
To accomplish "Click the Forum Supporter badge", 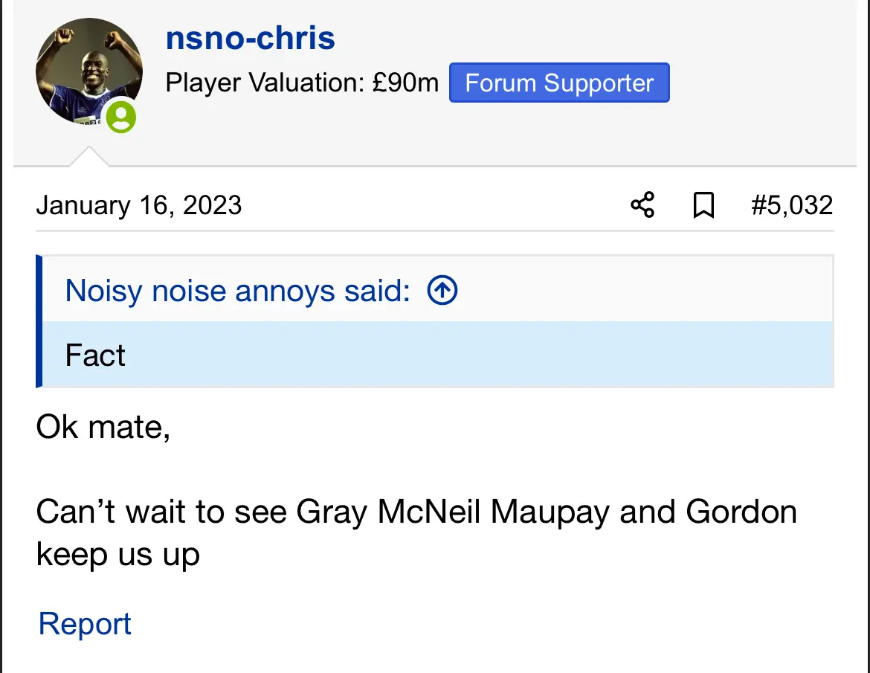I will [559, 83].
